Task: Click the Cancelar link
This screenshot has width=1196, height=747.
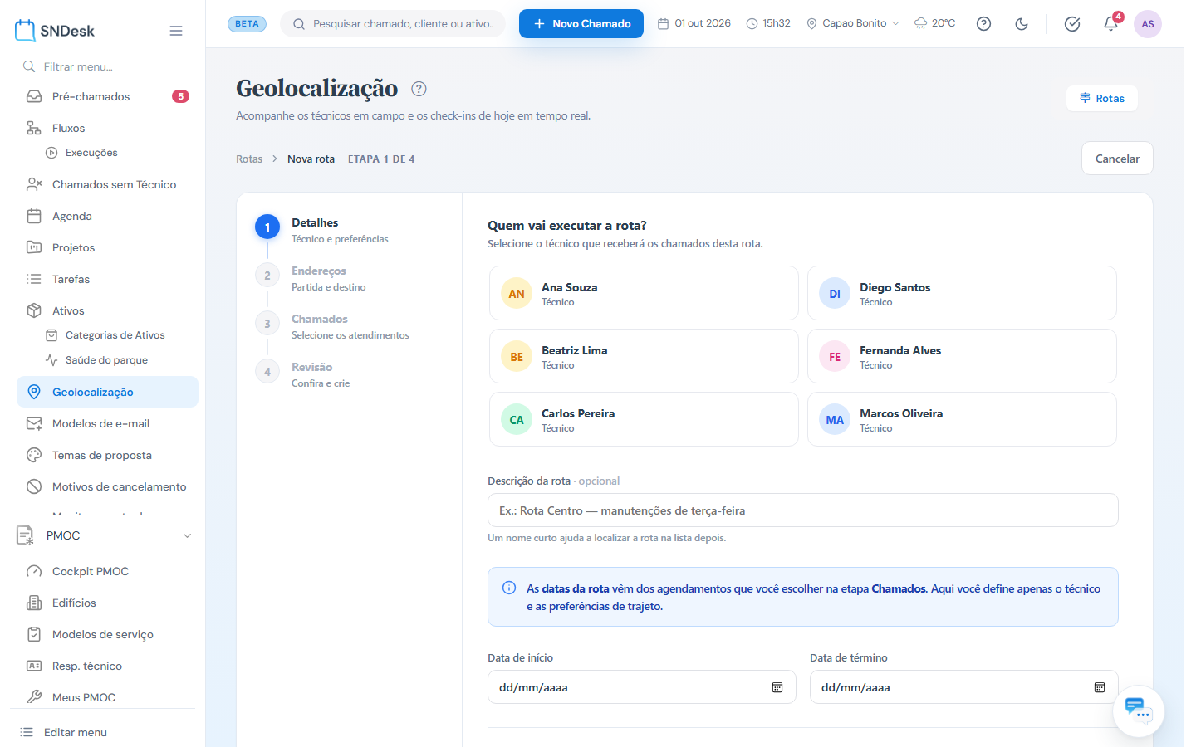Action: pos(1117,159)
